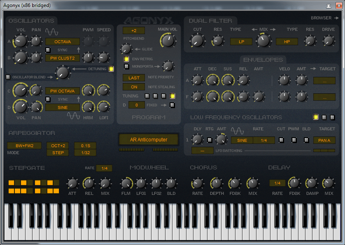The image size is (345, 245).
Task: Enable the OSCILLATOR BLEND checkbox
Action: pos(8,77)
